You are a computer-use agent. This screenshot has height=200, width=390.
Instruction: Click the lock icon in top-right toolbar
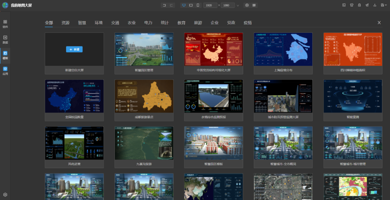click(359, 5)
